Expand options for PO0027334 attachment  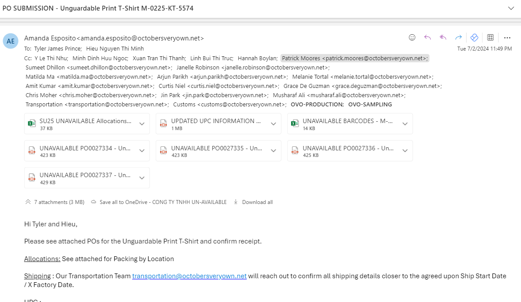click(x=142, y=151)
